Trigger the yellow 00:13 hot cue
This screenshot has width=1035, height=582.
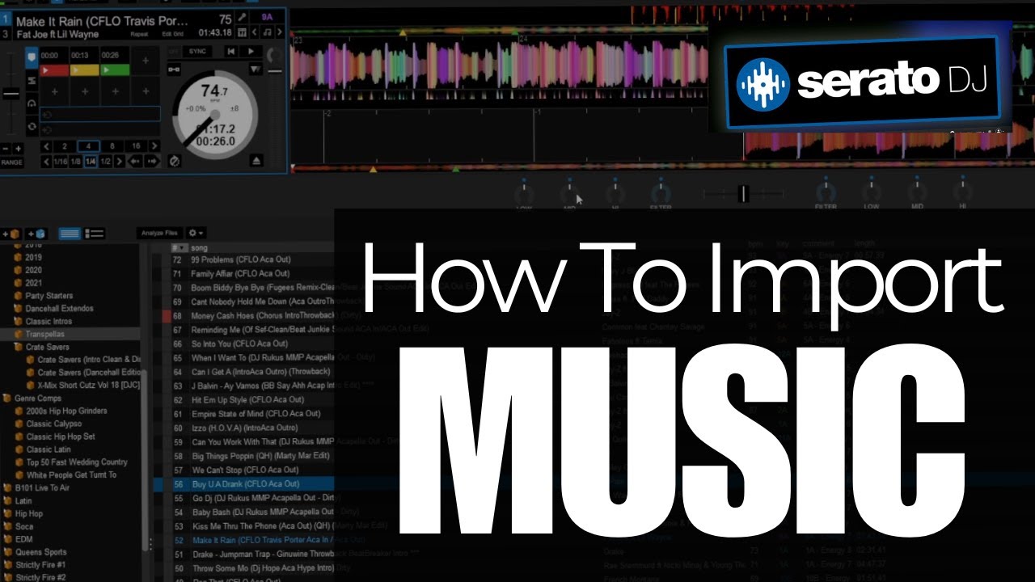pos(85,70)
